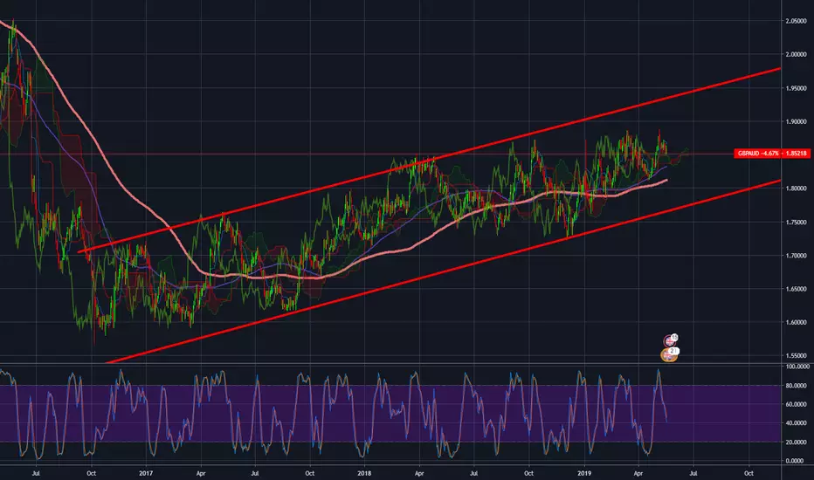The width and height of the screenshot is (814, 480).
Task: Click the 2017 label on time axis
Action: (x=146, y=473)
